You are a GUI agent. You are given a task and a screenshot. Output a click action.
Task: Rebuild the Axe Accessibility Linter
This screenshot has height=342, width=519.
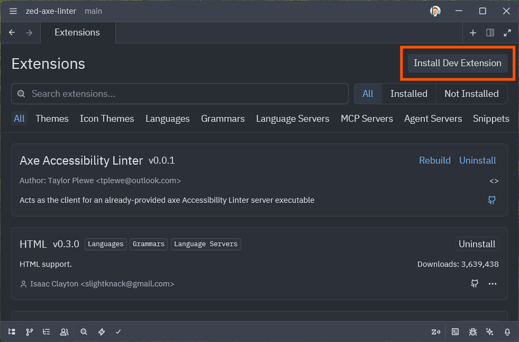click(x=434, y=160)
